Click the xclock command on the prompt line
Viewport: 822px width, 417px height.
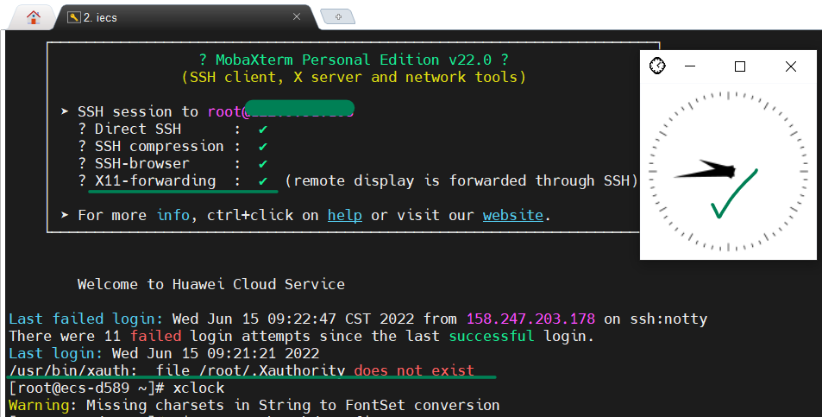[198, 388]
